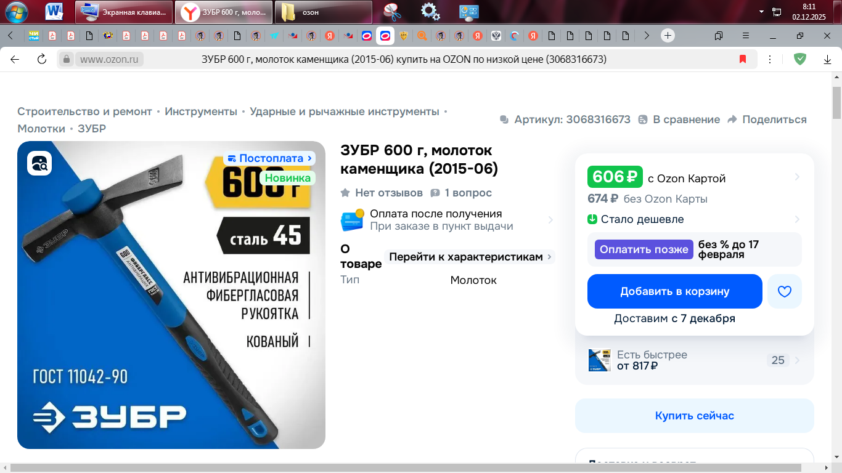This screenshot has width=842, height=473.
Task: Open the image search icon on product photo
Action: (x=38, y=164)
